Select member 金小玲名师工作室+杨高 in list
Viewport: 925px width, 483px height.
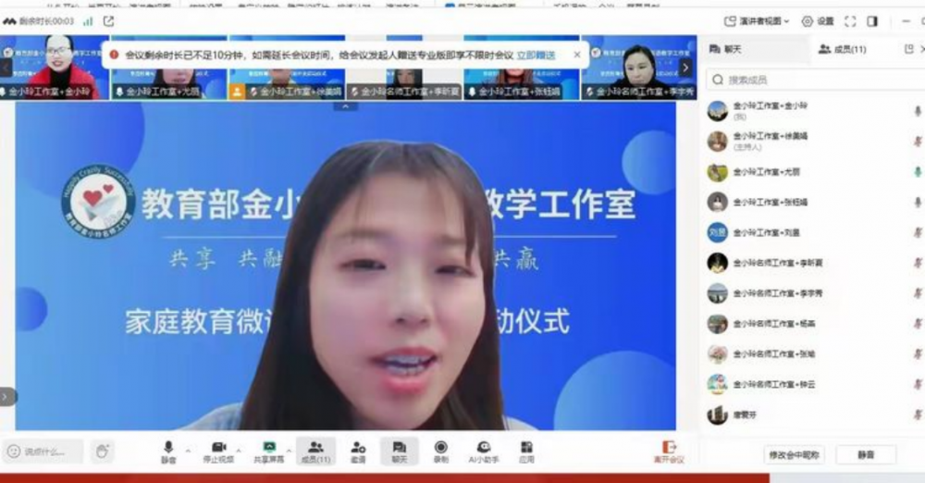[x=815, y=324]
